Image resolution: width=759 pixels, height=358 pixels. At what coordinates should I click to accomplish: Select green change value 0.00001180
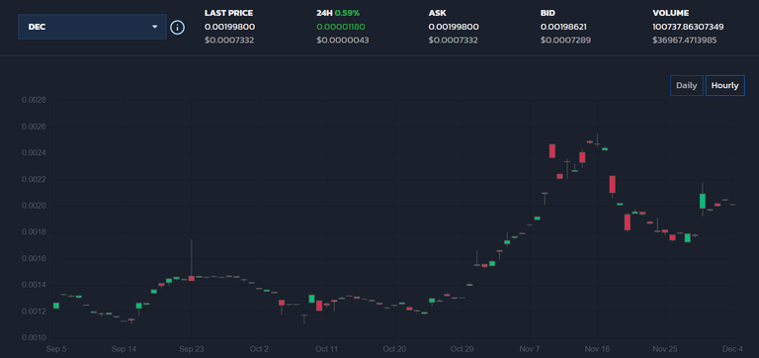(x=341, y=27)
